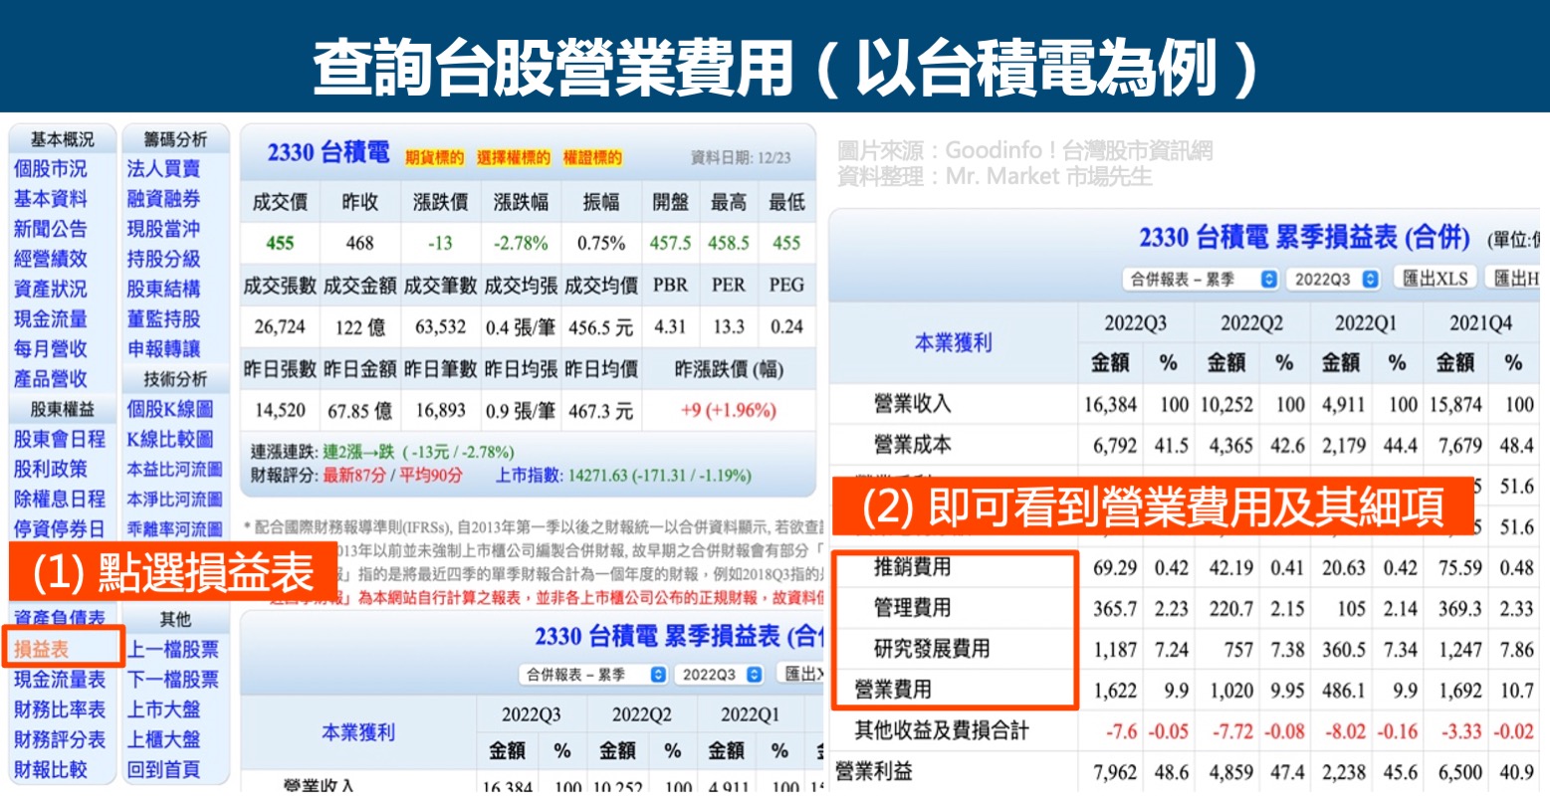This screenshot has height=811, width=1550.
Task: Open the 資產狀況 sidebar link
Action: [50, 289]
